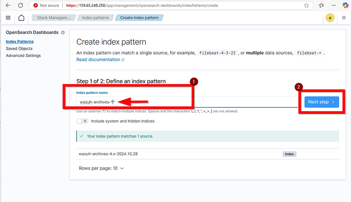The width and height of the screenshot is (352, 202).
Task: Open the browser three-dot menu
Action: 334,5
